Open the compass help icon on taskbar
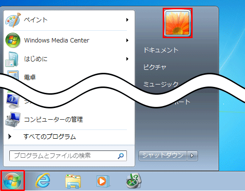The image size is (245, 191). click(134, 181)
